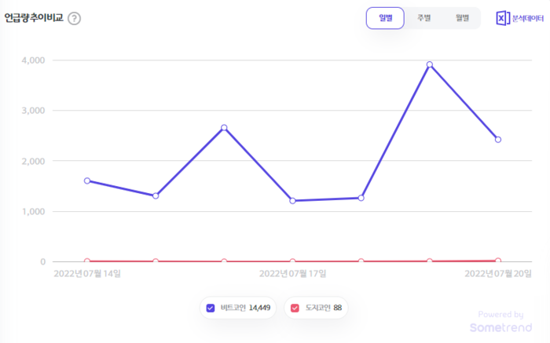Pick the 비트코인 point on 07월 17일

[x=292, y=201]
